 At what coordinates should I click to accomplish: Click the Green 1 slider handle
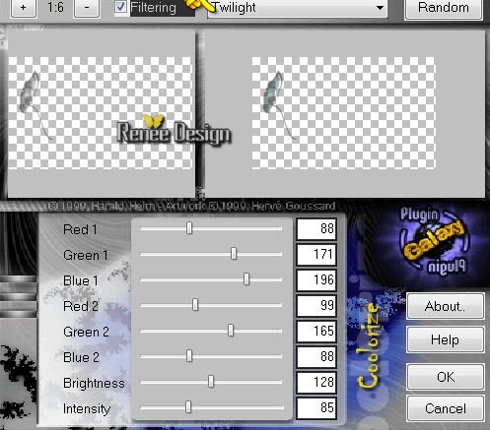[234, 254]
